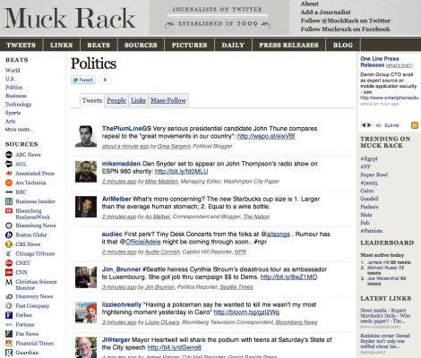Open Rupert Murdoch's Daily latest link
421x358 pixels.
[x=385, y=316]
